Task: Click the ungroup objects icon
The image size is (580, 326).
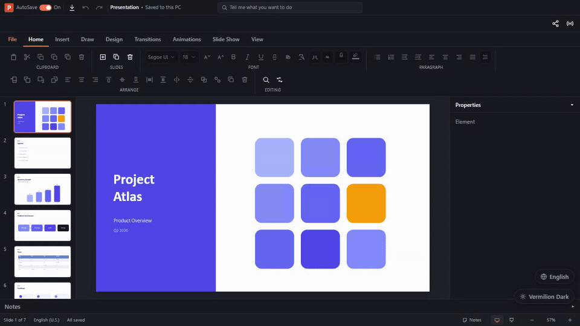Action: coord(217,80)
